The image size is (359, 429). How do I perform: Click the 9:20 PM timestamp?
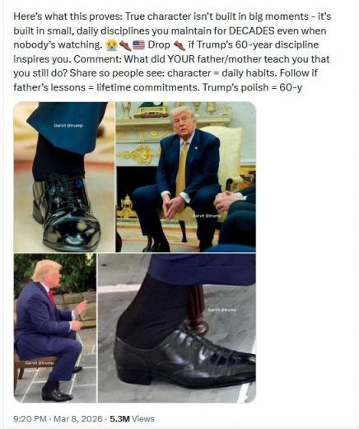pyautogui.click(x=30, y=418)
